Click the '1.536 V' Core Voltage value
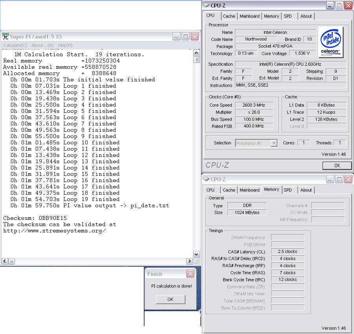This screenshot has height=334, width=354. [x=302, y=54]
